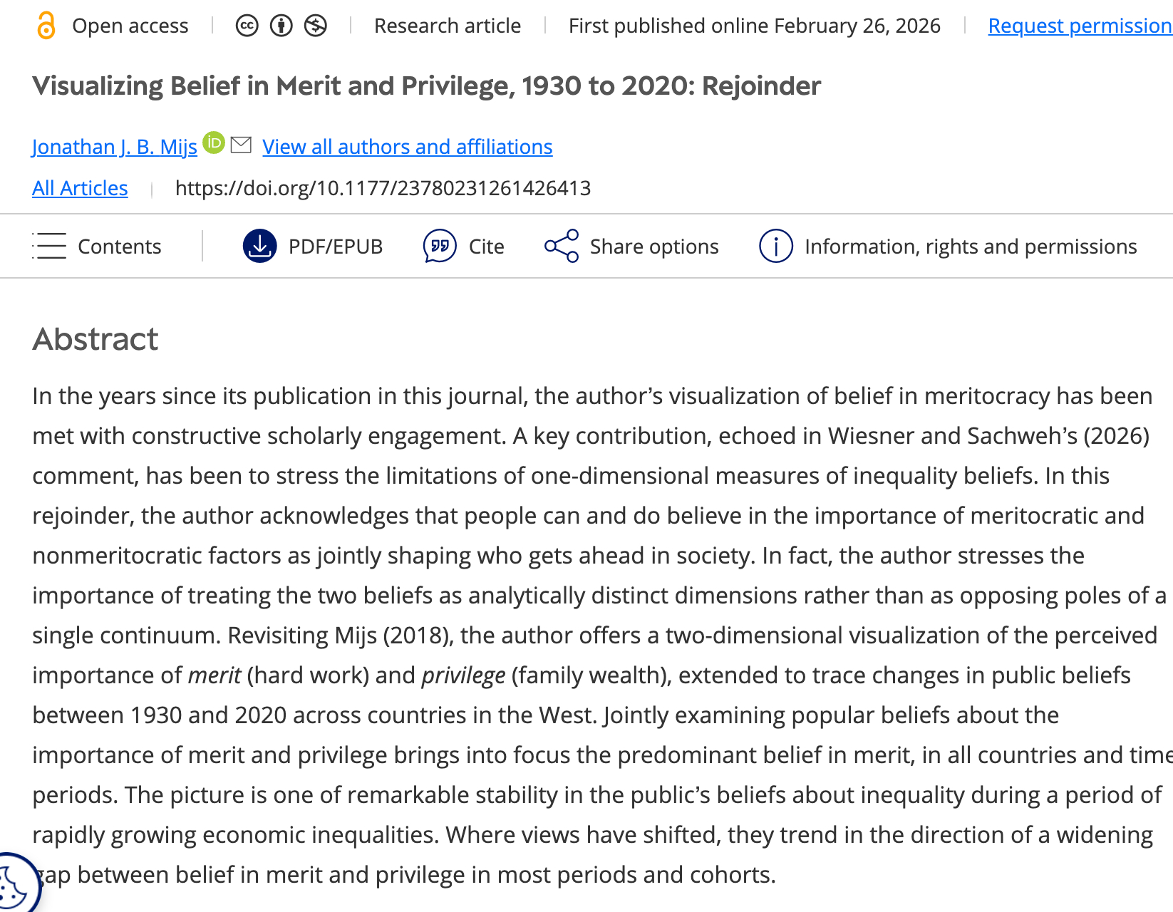The width and height of the screenshot is (1173, 912).
Task: Follow the Request permissions link
Action: click(1079, 26)
